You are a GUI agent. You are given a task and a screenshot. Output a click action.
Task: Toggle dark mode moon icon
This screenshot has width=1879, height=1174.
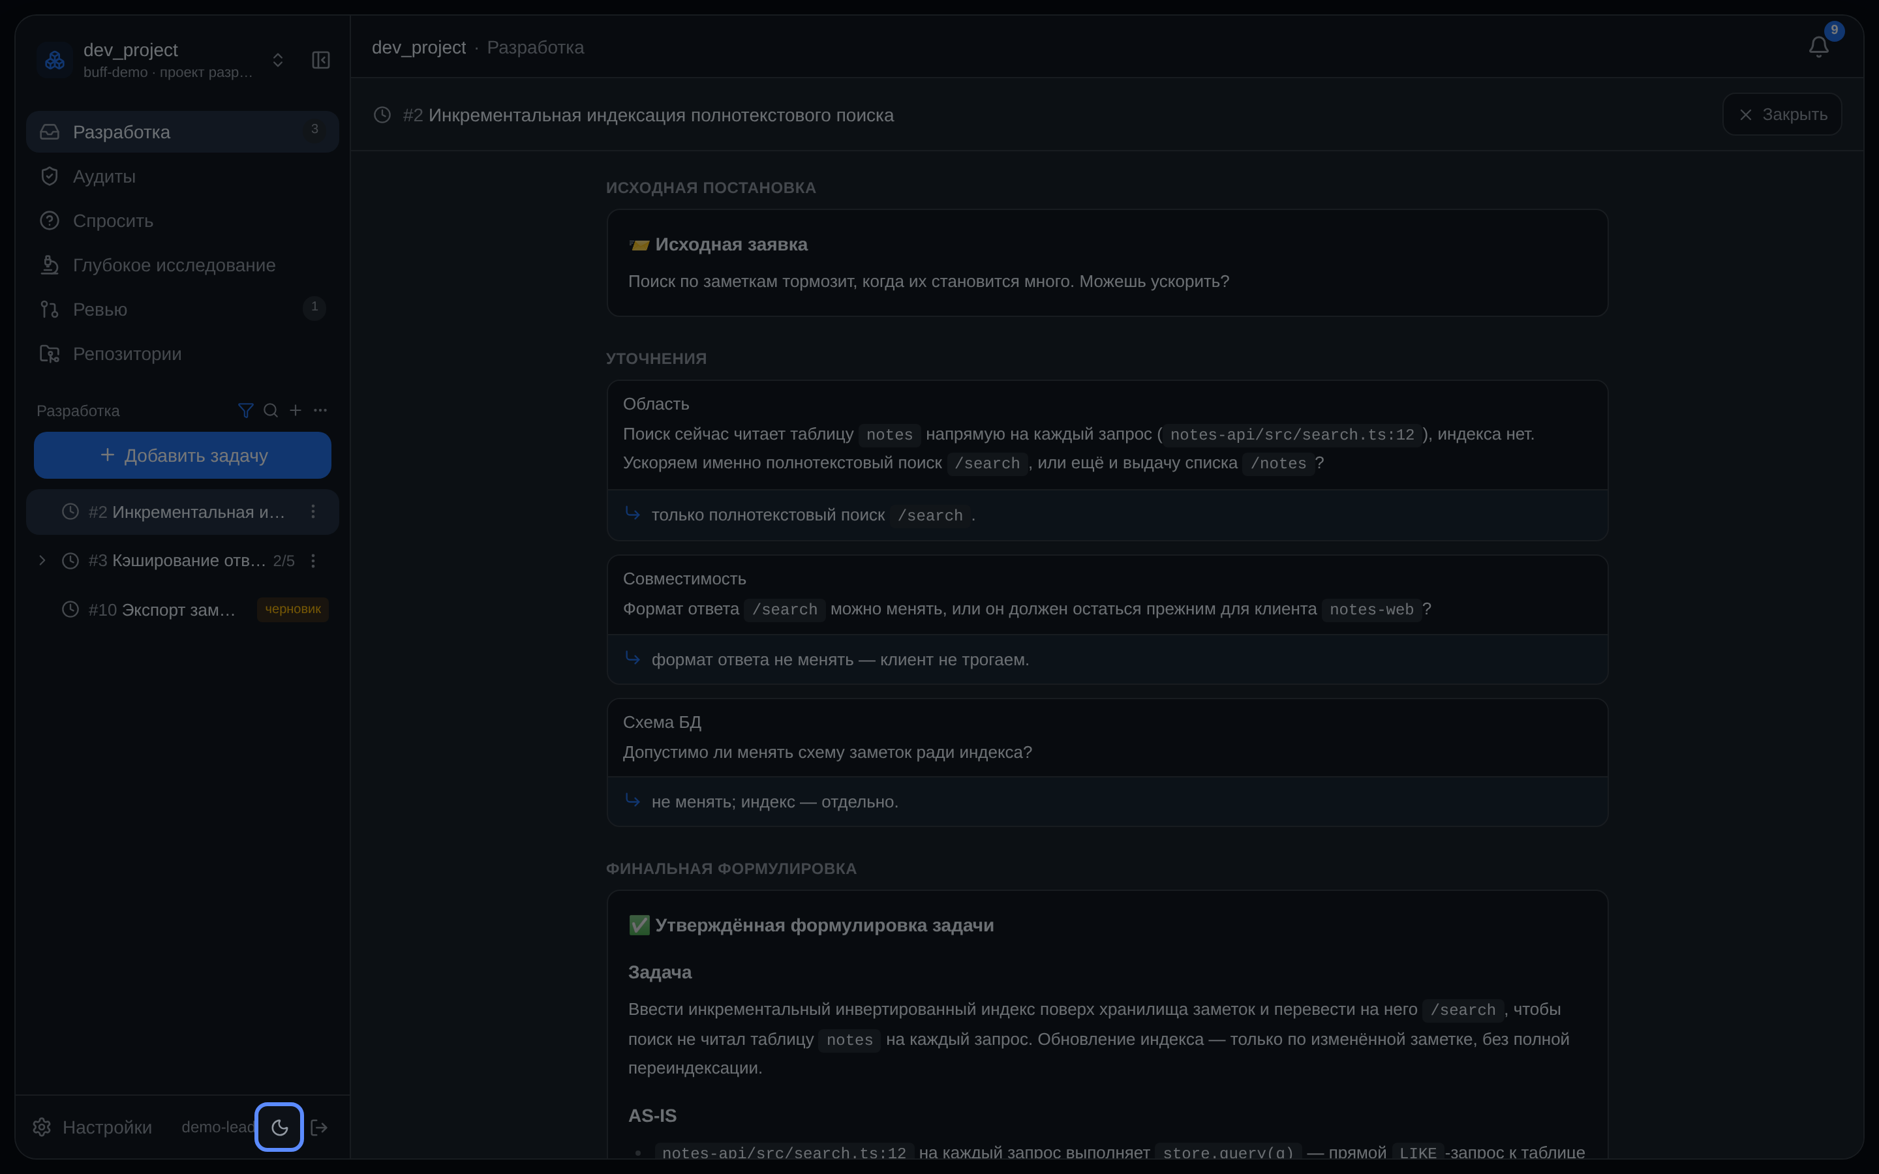(x=279, y=1126)
